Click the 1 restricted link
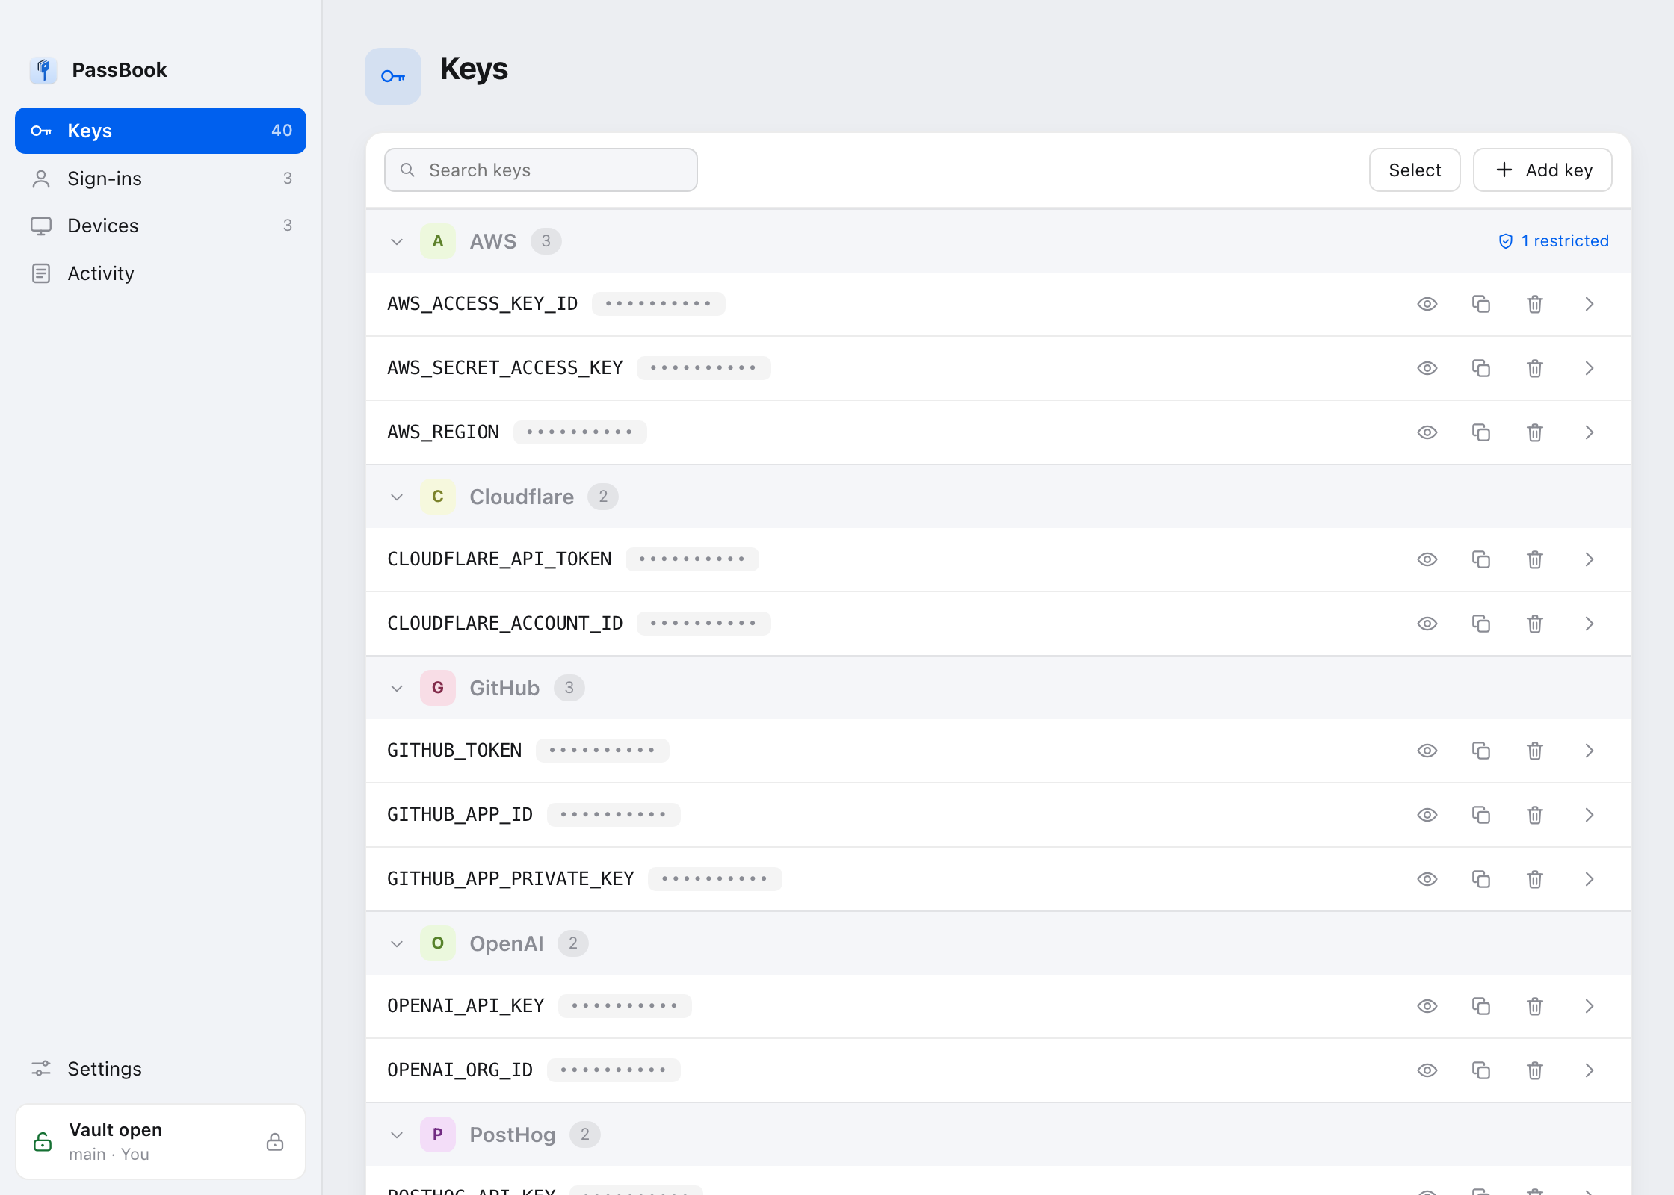1674x1195 pixels. (1553, 241)
